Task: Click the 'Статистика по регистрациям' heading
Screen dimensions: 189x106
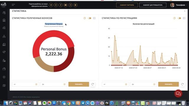Action: (119, 18)
